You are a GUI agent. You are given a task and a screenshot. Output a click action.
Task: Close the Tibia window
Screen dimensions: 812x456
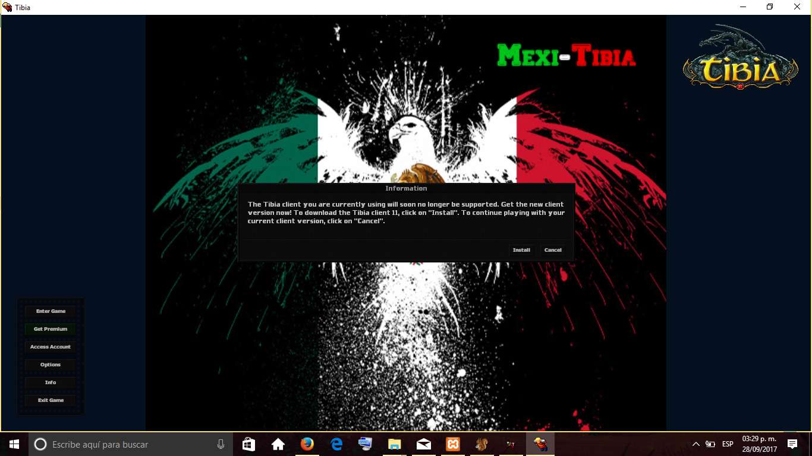(x=797, y=7)
